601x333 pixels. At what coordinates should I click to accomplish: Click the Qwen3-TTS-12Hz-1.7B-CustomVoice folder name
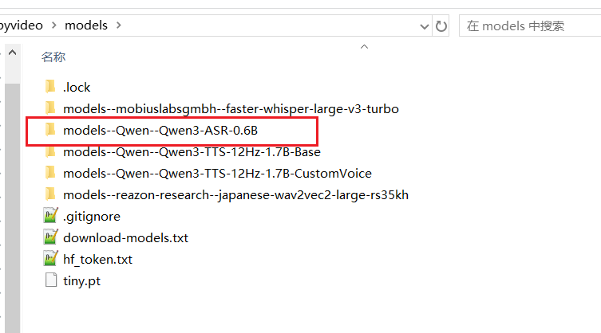tap(217, 173)
